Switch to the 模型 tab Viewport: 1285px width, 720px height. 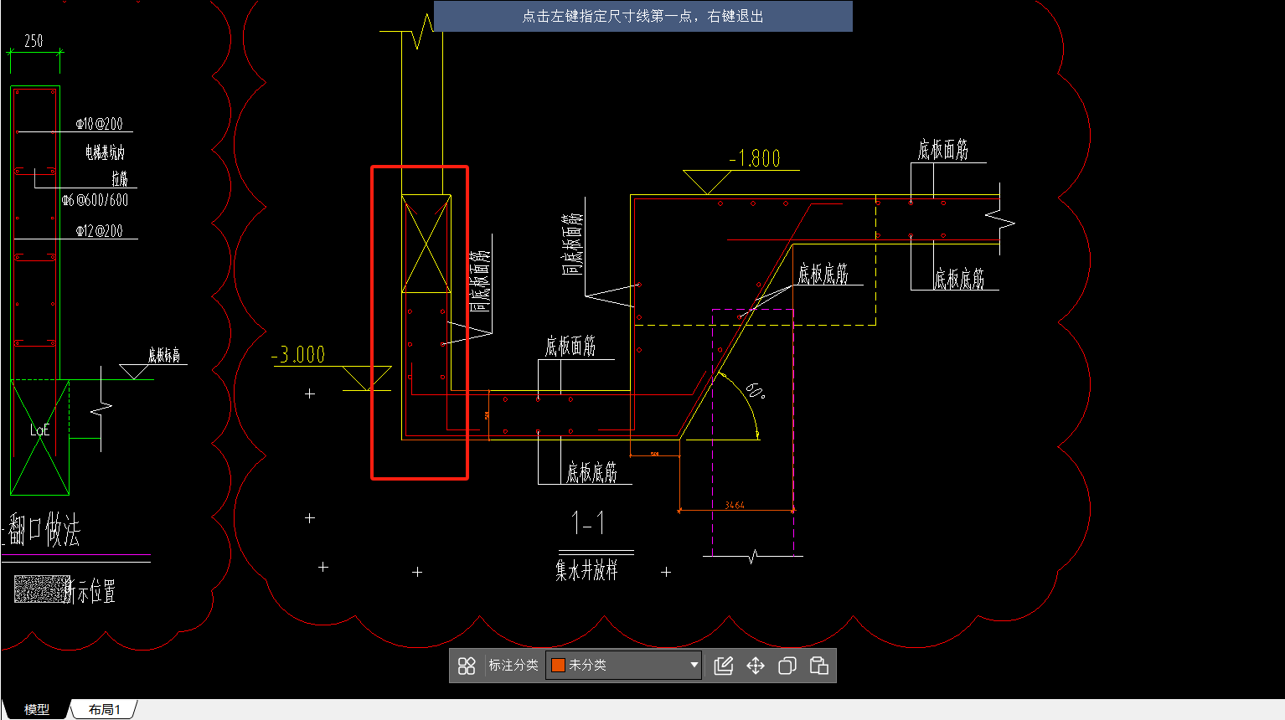(36, 709)
